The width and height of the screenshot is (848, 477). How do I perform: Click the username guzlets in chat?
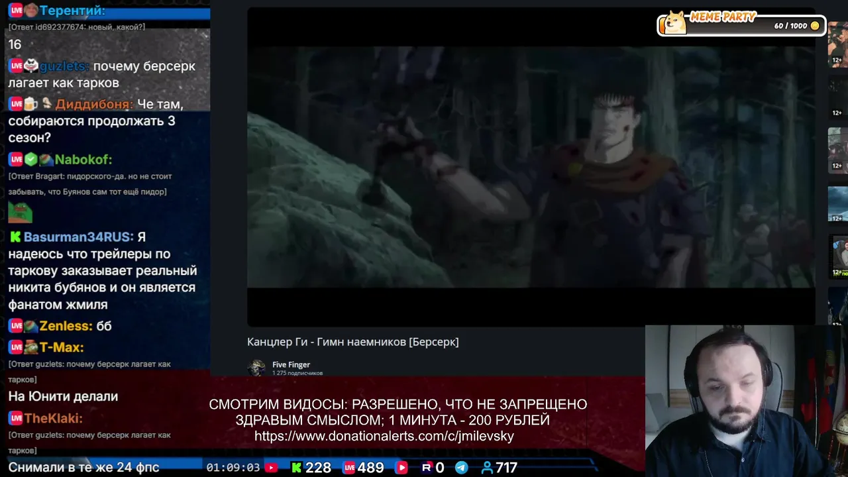pos(65,66)
